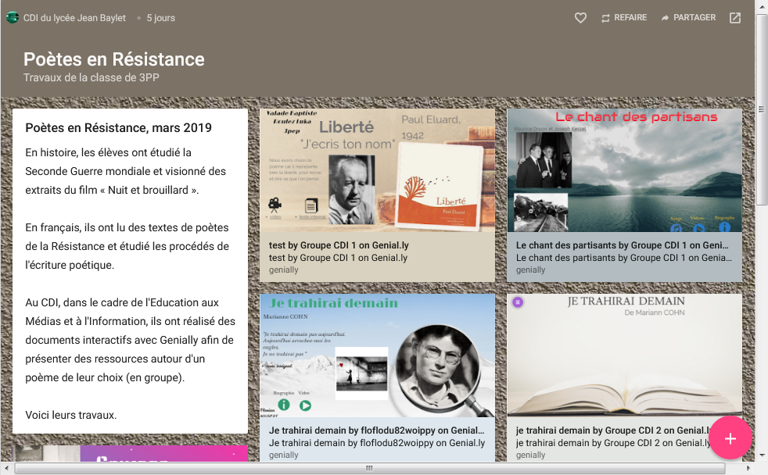Screen dimensions: 768x475
Task: Click the blue Biographie info icon on partisans card
Action: pos(724,228)
